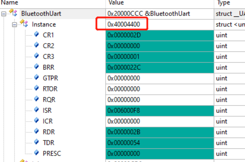The height and width of the screenshot is (162, 245).
Task: Select the TDR register name
Action: pyautogui.click(x=49, y=143)
